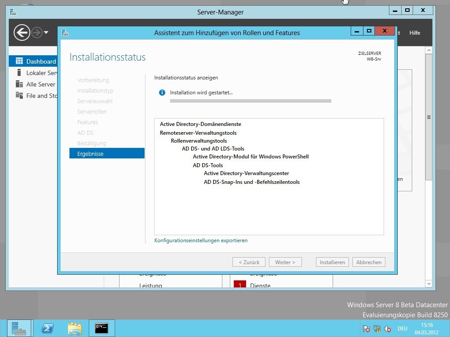Click the Server Manager taskbar icon
The image size is (450, 337).
(19, 328)
